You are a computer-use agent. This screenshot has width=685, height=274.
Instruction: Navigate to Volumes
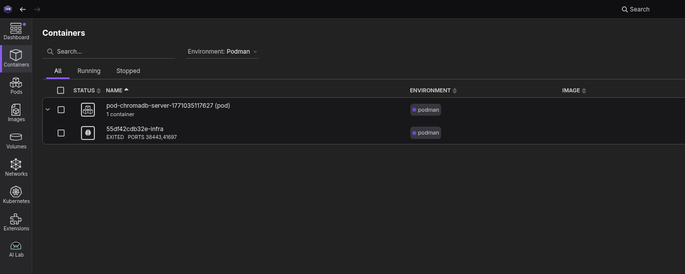point(16,140)
